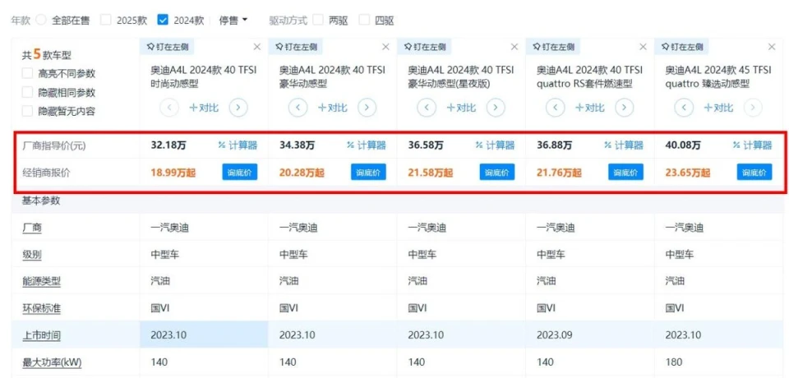Enable 隐藏相同参数 checkbox
The width and height of the screenshot is (789, 378).
(x=28, y=93)
